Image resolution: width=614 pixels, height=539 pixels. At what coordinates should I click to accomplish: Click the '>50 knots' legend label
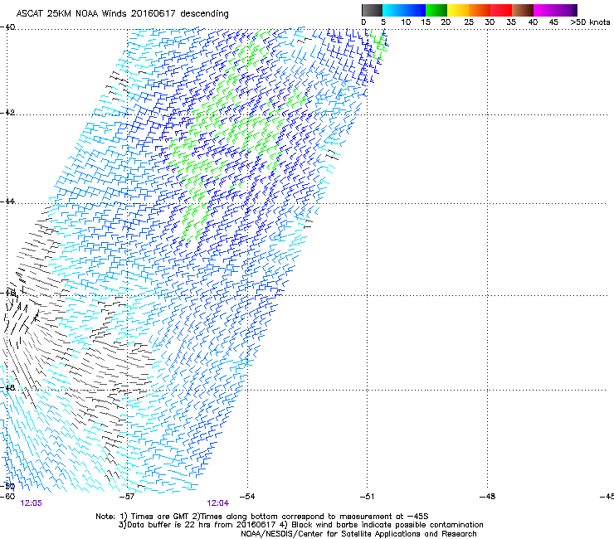point(590,22)
